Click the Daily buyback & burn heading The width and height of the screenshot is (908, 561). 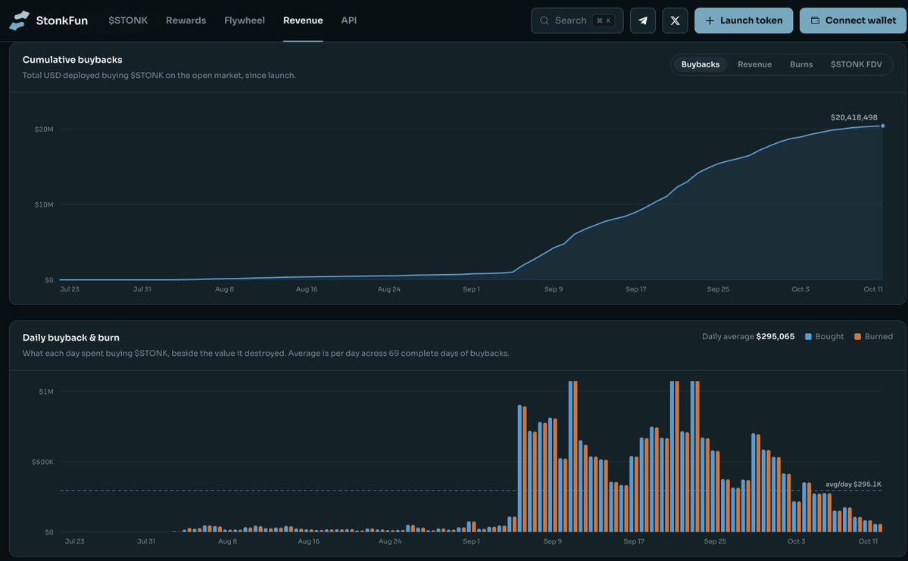click(x=70, y=338)
